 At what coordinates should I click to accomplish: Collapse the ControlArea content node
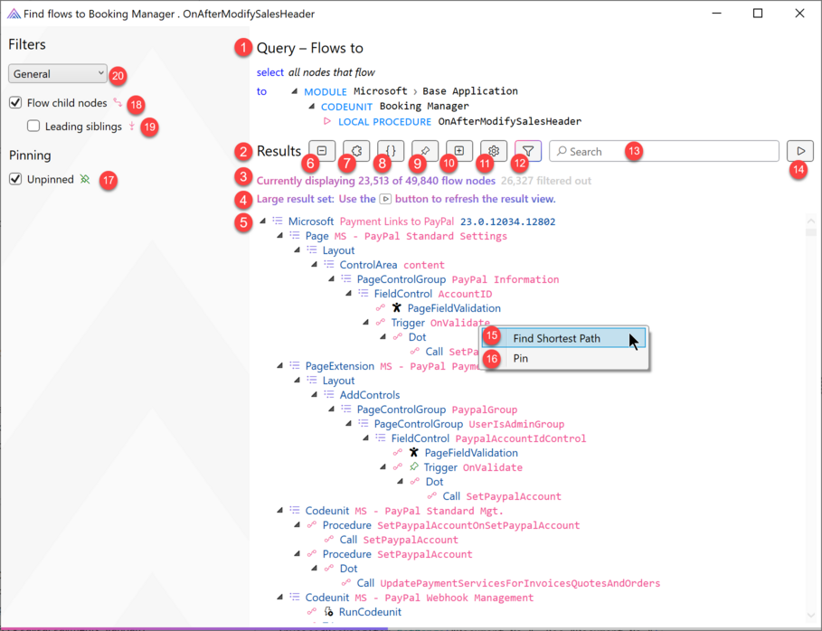pyautogui.click(x=314, y=265)
